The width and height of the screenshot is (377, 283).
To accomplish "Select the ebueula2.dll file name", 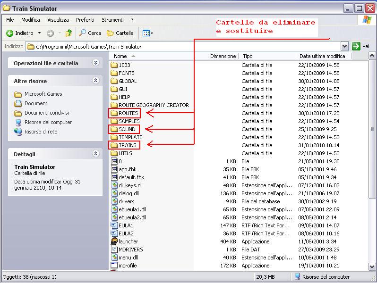I will pos(132,217).
